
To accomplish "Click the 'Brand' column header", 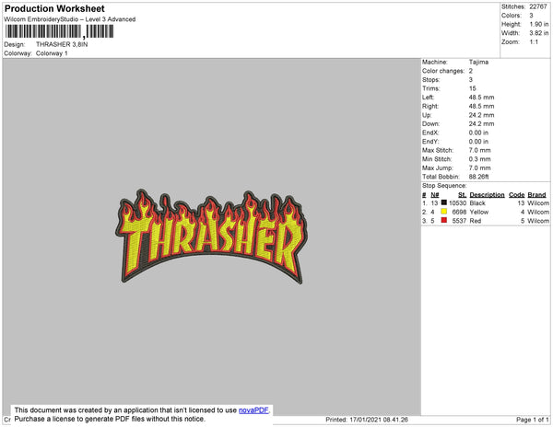I will coord(536,195).
